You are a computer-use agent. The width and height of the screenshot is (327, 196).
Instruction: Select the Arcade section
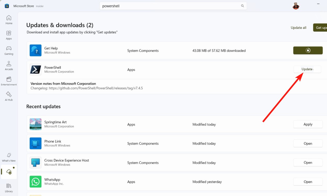(x=9, y=65)
